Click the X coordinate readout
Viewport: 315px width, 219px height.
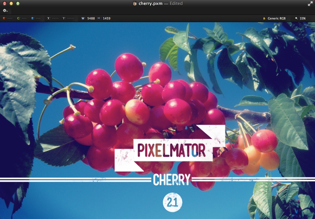pos(53,19)
